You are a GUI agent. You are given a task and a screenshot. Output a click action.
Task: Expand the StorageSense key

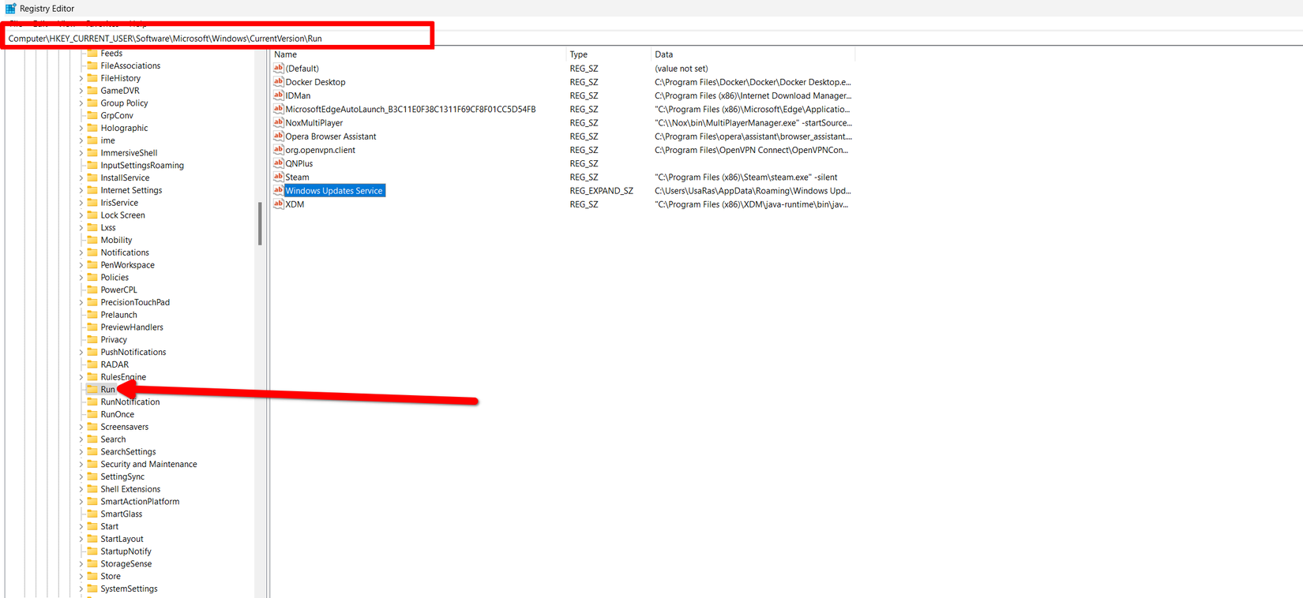(x=81, y=564)
